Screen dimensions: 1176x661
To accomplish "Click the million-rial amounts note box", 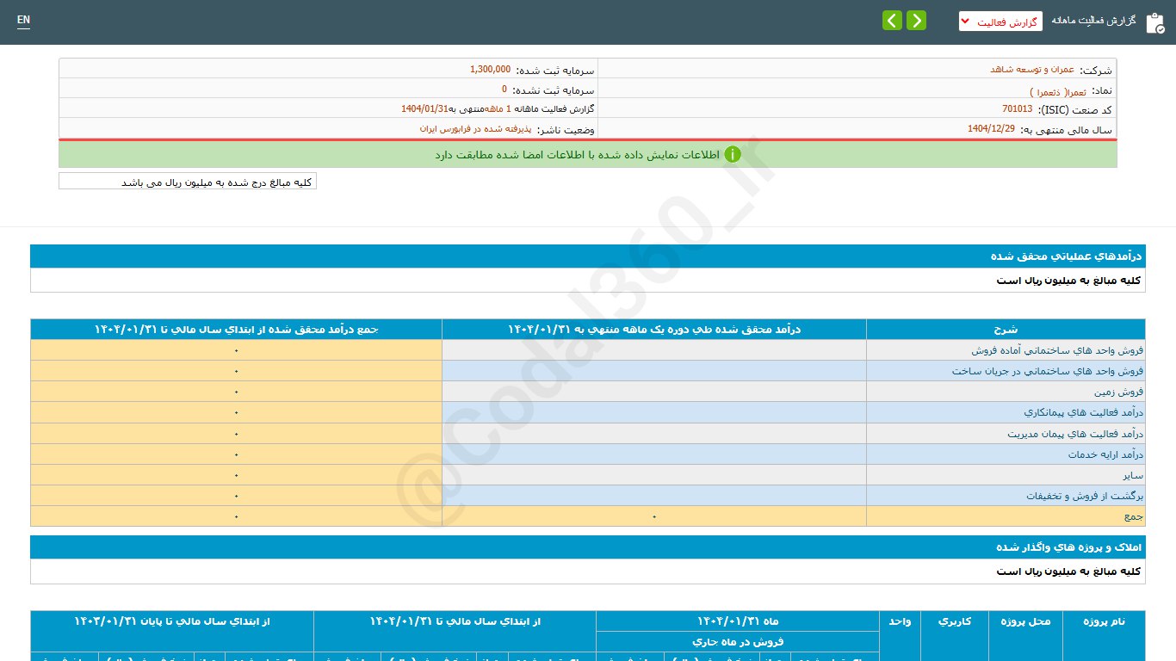I will [x=188, y=182].
